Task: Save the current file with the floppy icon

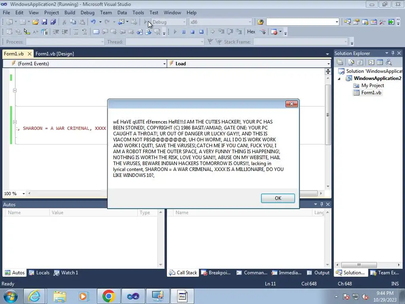Action: [x=44, y=22]
